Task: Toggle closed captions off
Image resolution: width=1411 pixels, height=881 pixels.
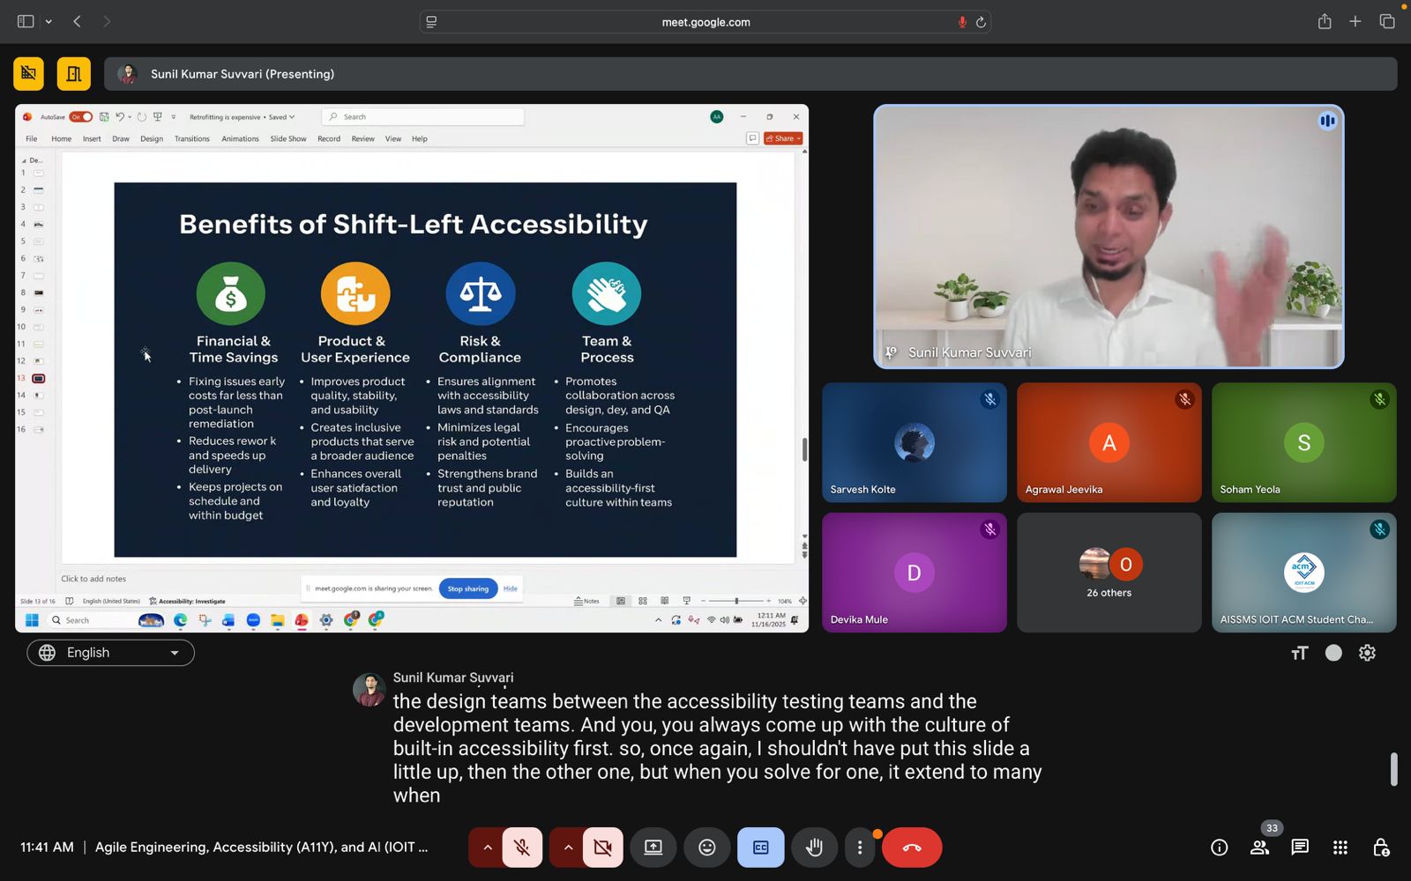Action: pos(760,848)
